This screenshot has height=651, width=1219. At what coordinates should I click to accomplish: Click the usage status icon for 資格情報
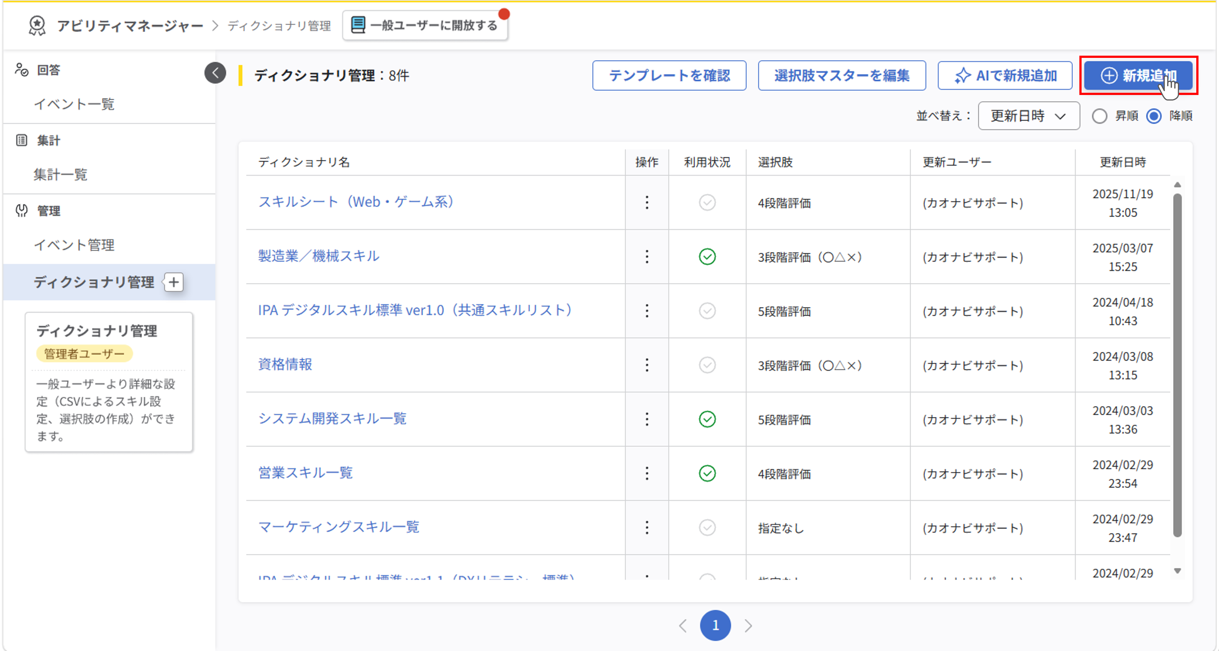pyautogui.click(x=707, y=365)
